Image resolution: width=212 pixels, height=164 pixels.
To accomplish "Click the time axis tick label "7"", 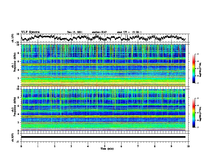I will pyautogui.click(x=138, y=146).
